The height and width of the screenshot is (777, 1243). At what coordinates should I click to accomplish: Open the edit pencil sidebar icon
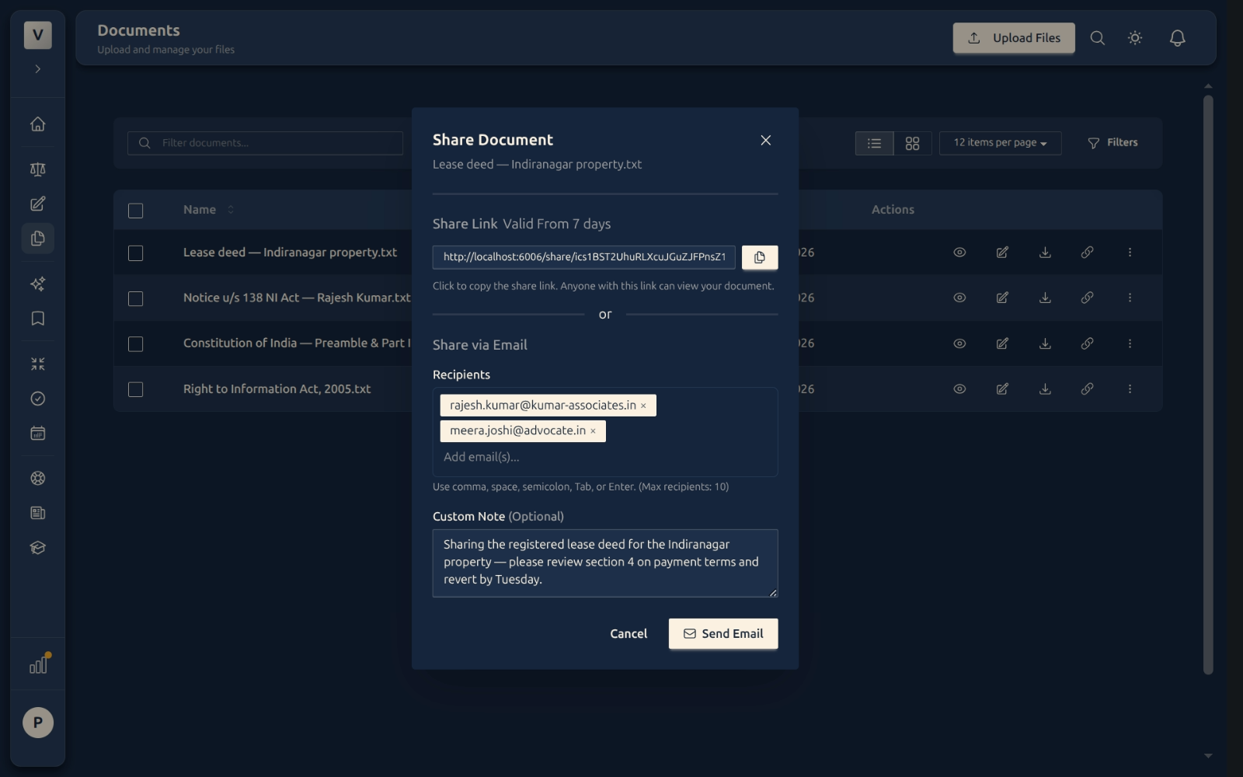37,204
